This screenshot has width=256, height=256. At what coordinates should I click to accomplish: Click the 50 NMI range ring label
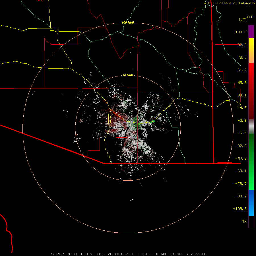pos(128,75)
